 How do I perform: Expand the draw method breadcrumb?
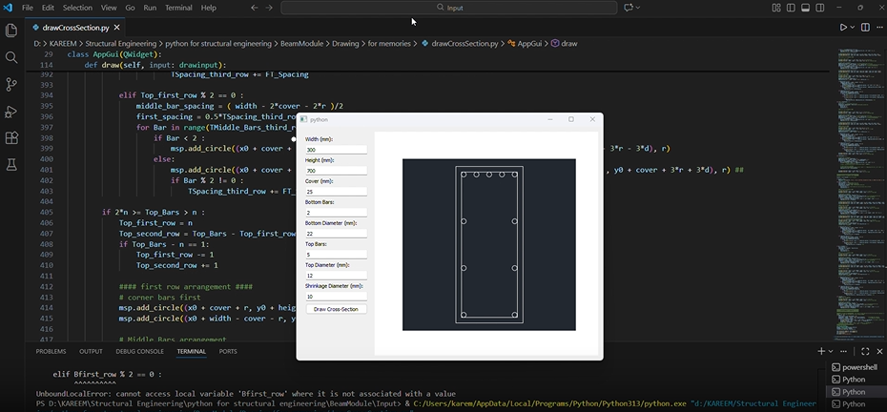[x=564, y=43]
